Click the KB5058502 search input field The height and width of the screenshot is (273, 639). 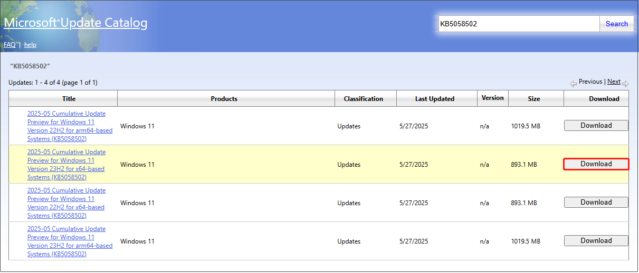click(519, 24)
